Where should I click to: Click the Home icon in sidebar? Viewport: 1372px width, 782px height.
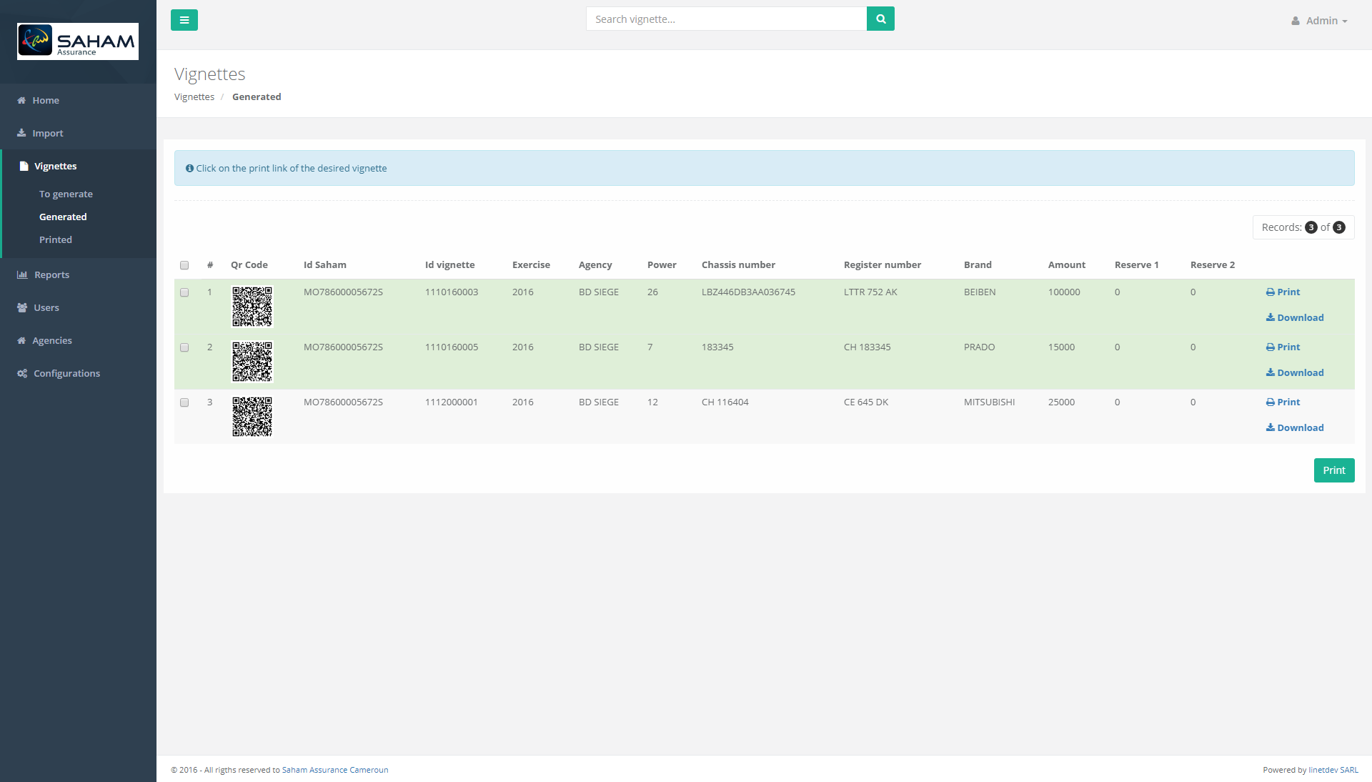click(x=21, y=101)
